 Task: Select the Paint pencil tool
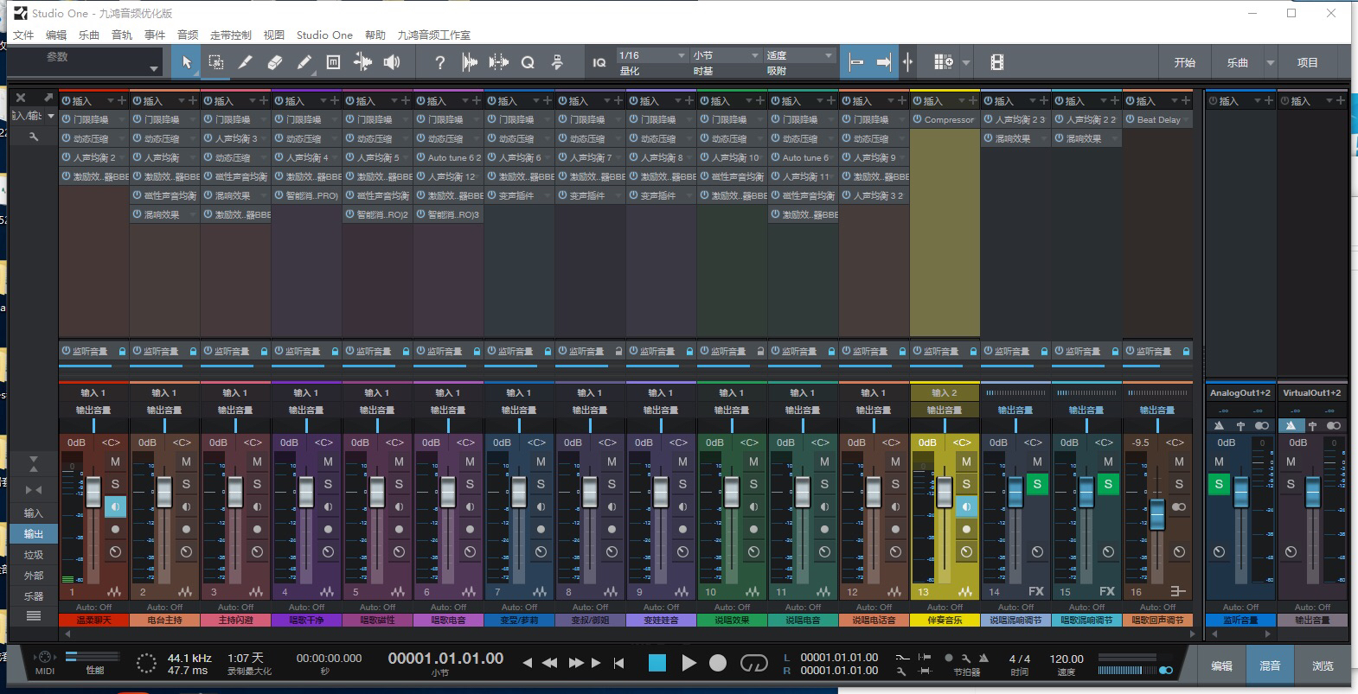[304, 62]
